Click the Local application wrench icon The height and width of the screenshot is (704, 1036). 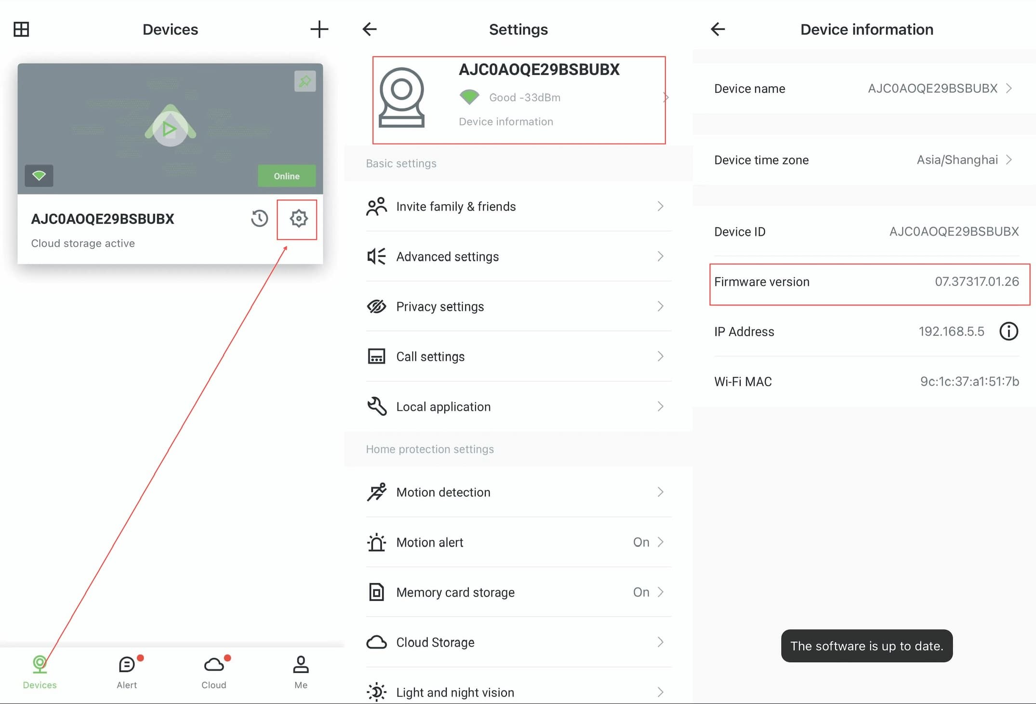(376, 406)
